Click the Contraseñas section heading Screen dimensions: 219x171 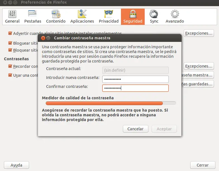(x=16, y=59)
